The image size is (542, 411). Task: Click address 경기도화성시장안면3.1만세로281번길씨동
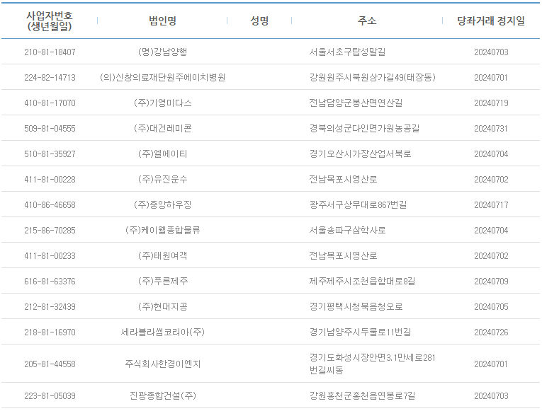372,364
